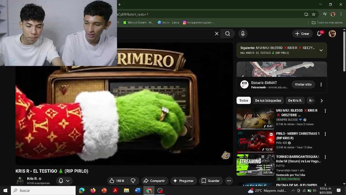Open options for PIRLO Merry Christmas video

click(x=325, y=134)
